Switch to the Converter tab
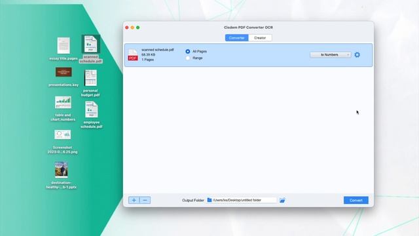The image size is (419, 236). point(237,38)
